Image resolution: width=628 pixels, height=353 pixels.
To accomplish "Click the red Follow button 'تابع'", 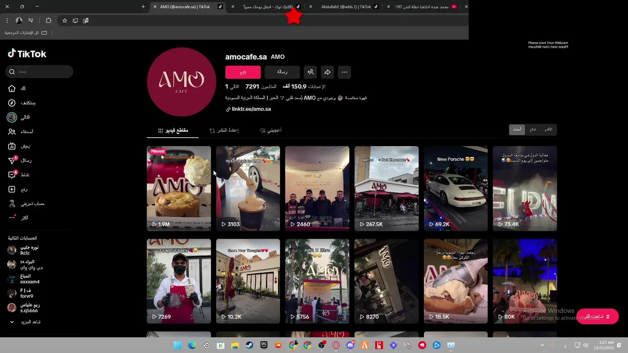I will click(x=243, y=72).
